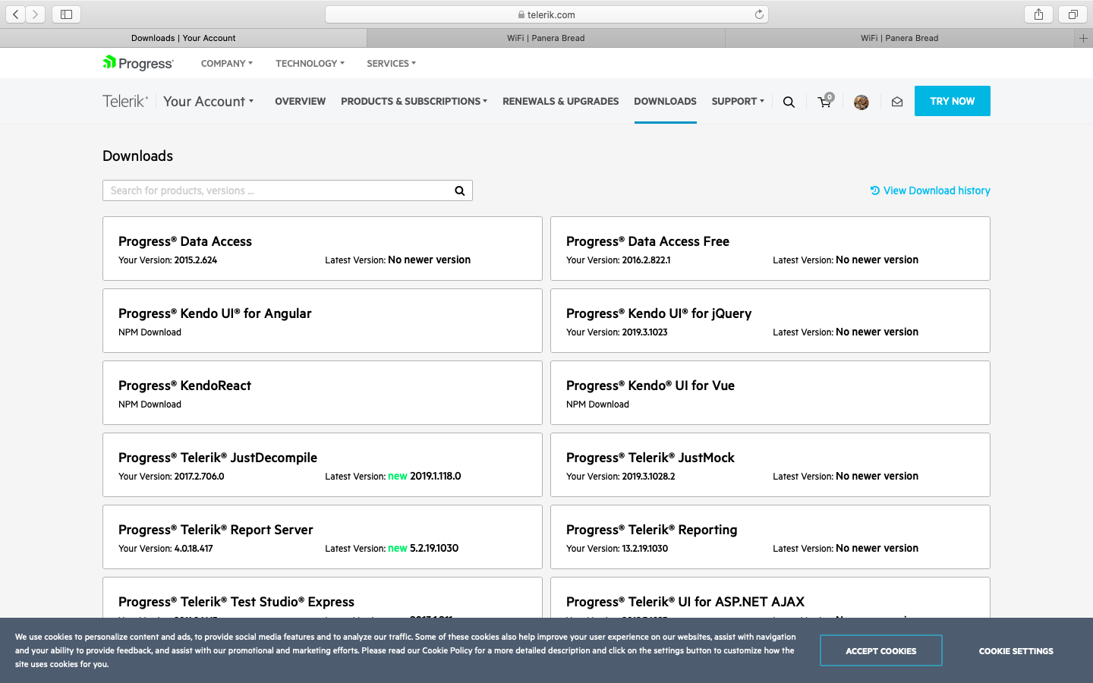Open the shopping cart icon
This screenshot has height=683, width=1093.
[824, 102]
